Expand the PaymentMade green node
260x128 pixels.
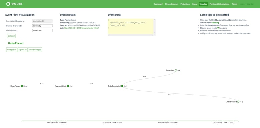click(x=68, y=86)
